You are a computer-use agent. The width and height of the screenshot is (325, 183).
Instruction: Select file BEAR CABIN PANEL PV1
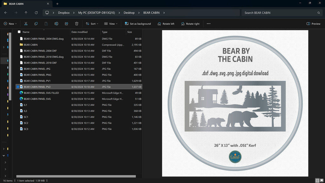[79, 81]
